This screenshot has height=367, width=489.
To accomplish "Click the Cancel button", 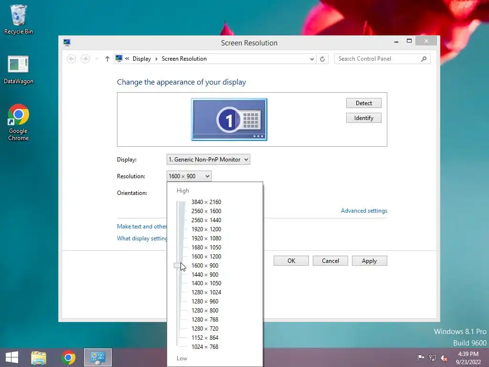I will [x=330, y=261].
